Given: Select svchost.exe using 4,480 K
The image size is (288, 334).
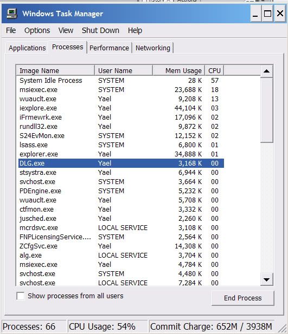Looking at the screenshot, I should (x=121, y=274).
